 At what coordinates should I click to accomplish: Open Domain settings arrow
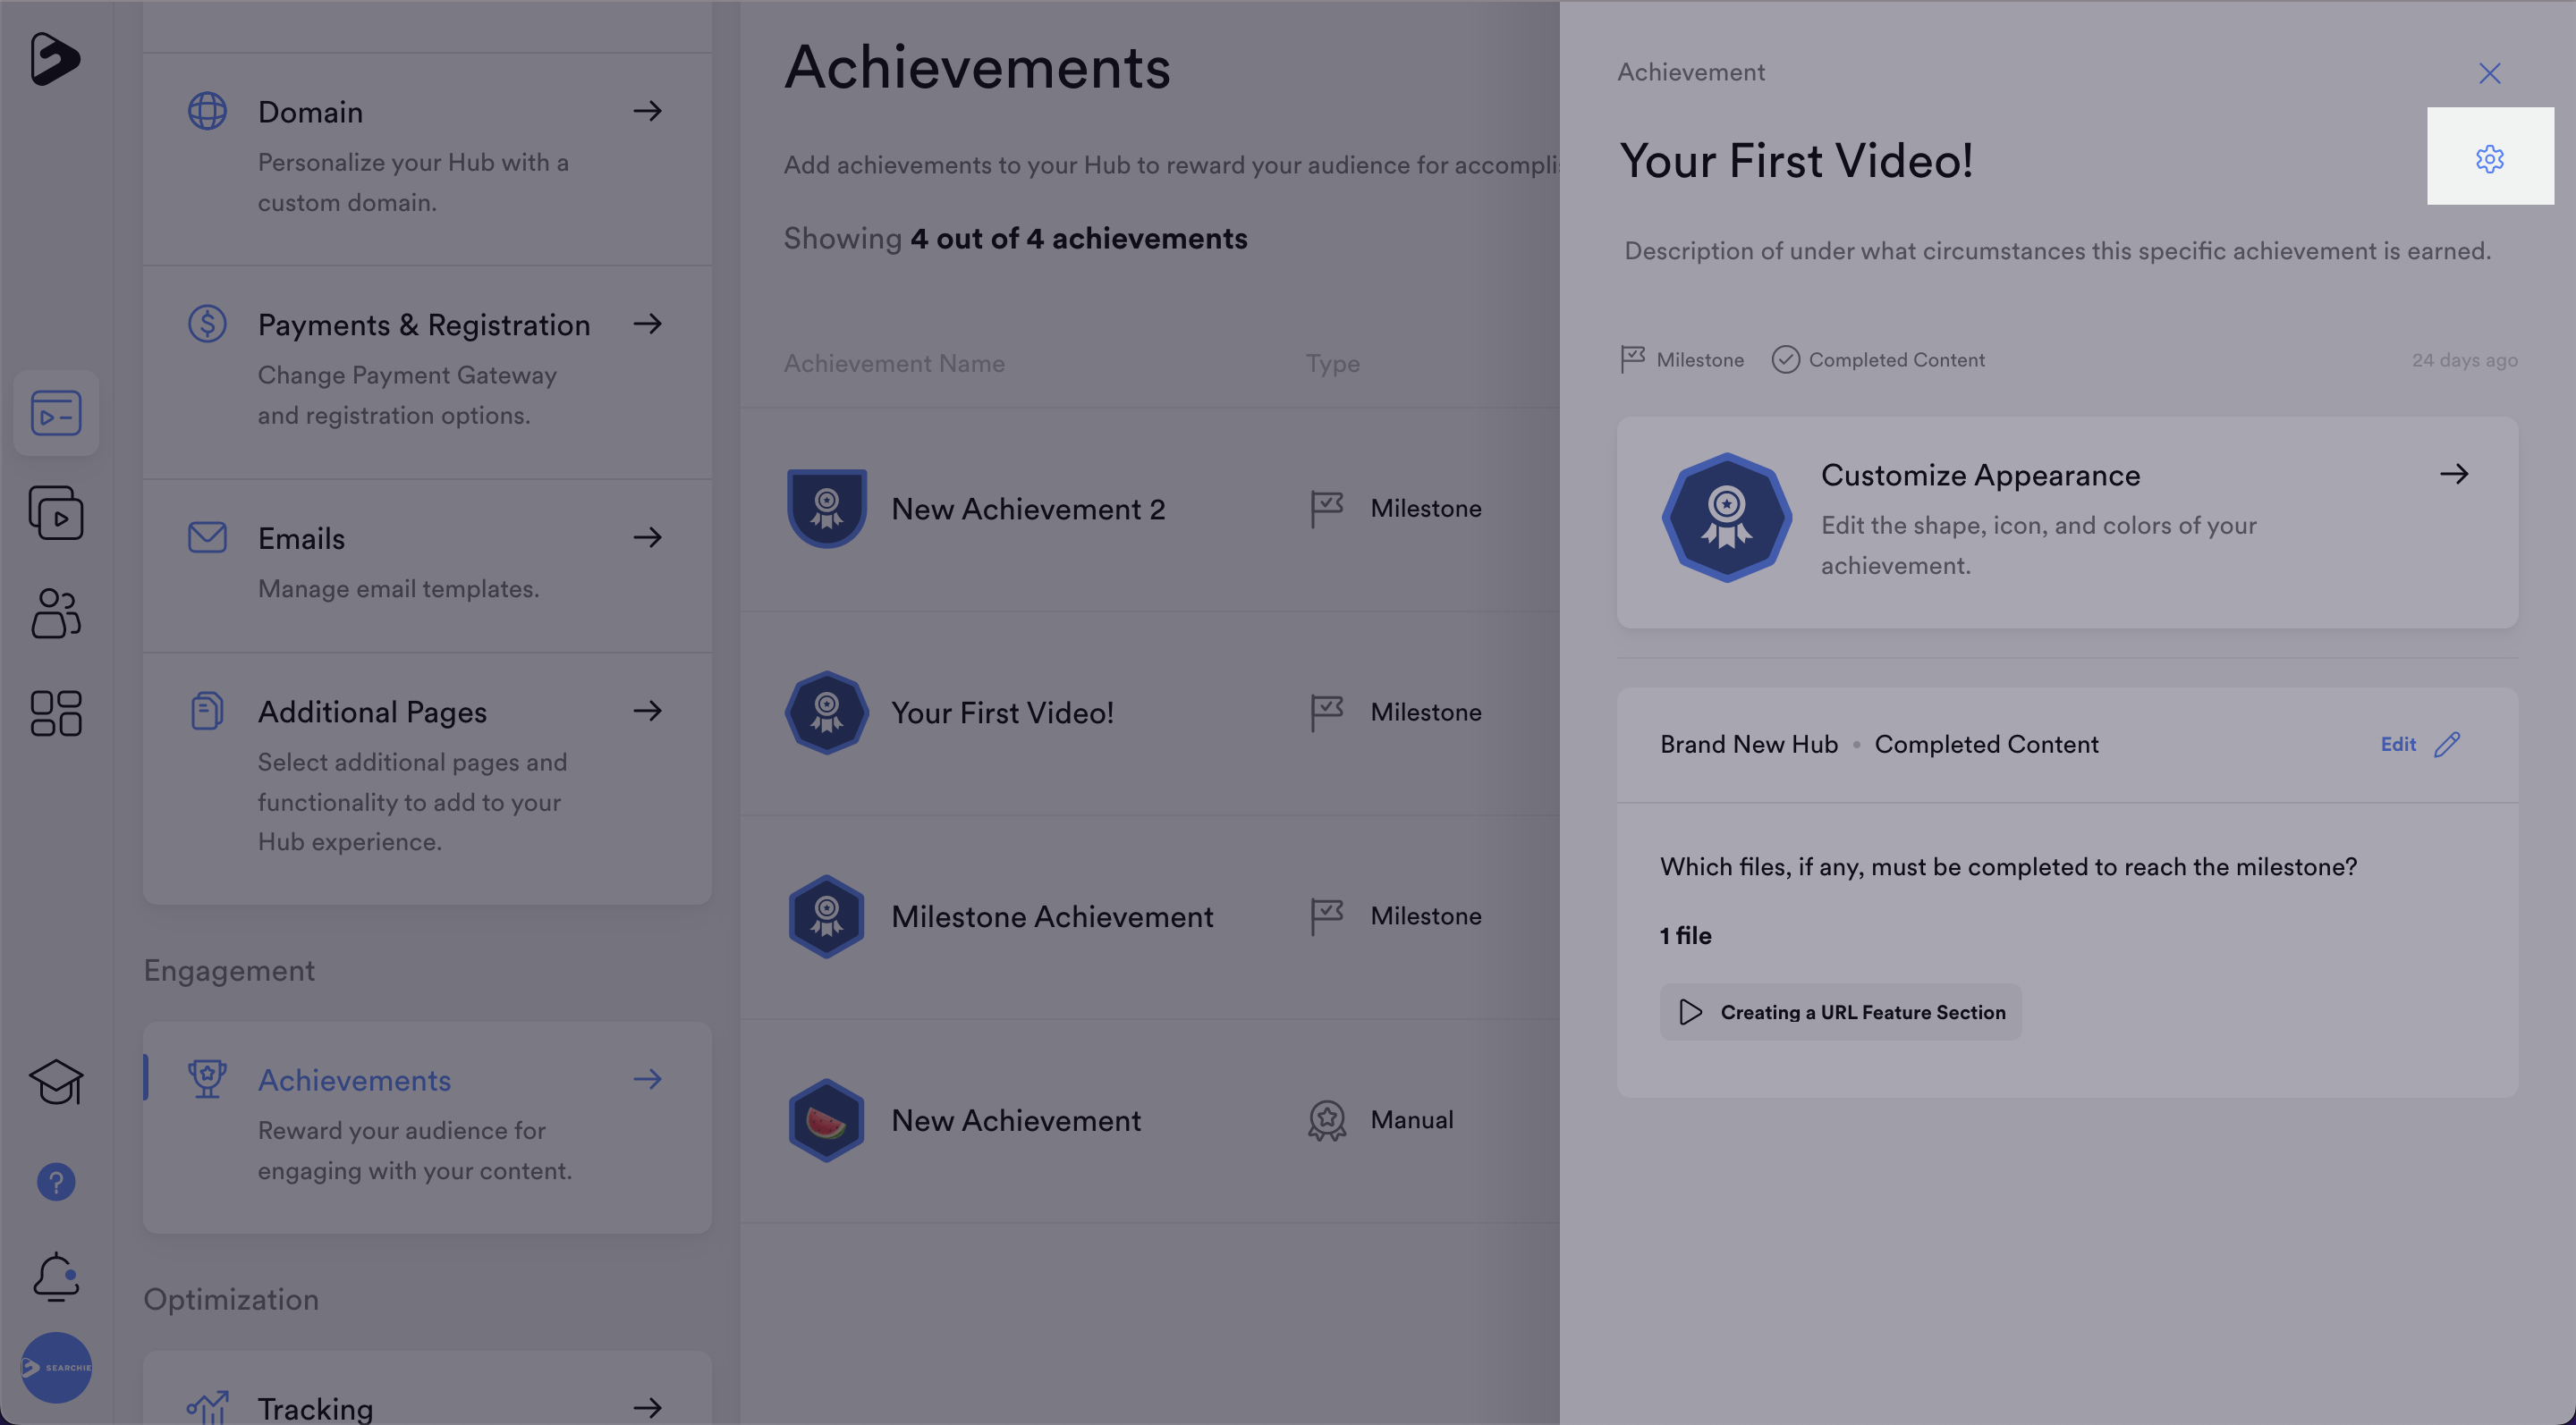click(x=647, y=111)
